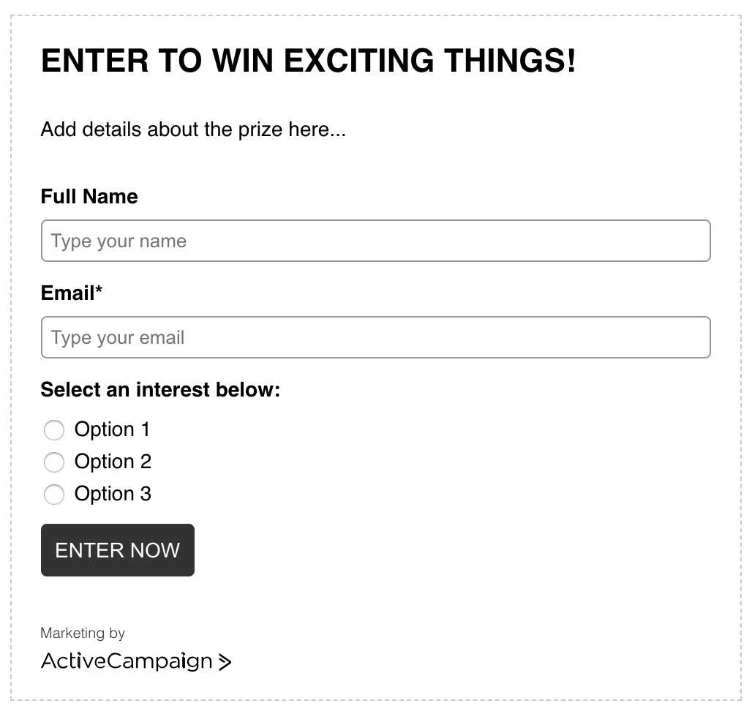Select the Option 1 radio button
Image resolution: width=752 pixels, height=714 pixels.
point(54,430)
